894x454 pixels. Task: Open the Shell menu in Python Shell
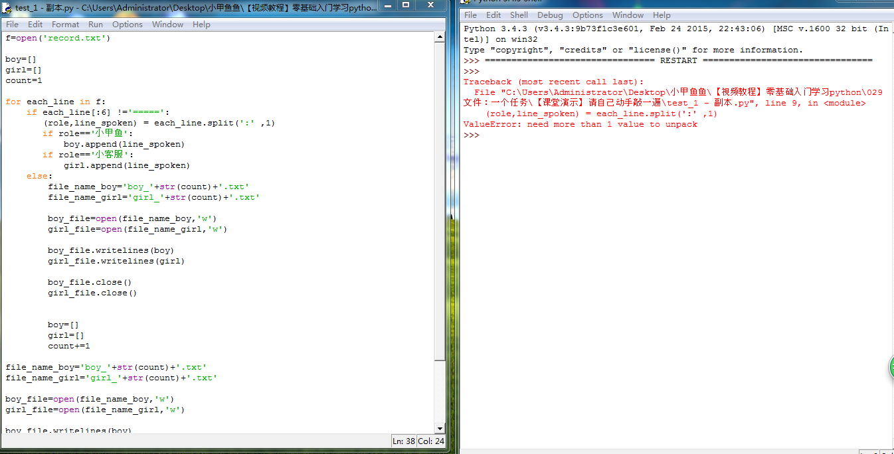519,15
